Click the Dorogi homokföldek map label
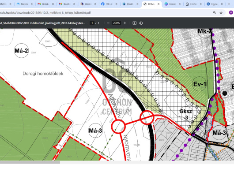The width and height of the screenshot is (234, 172). click(x=43, y=74)
